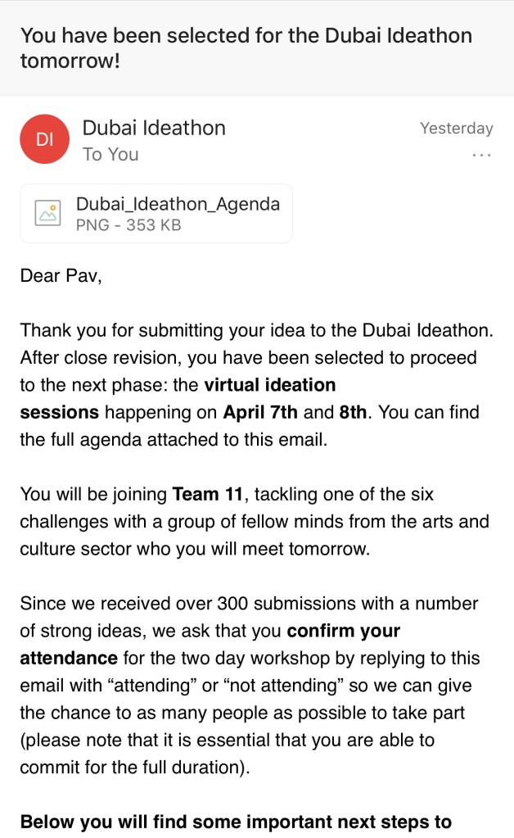Tap the PNG - 353 KB file size label
This screenshot has height=838, width=514.
coord(128,224)
